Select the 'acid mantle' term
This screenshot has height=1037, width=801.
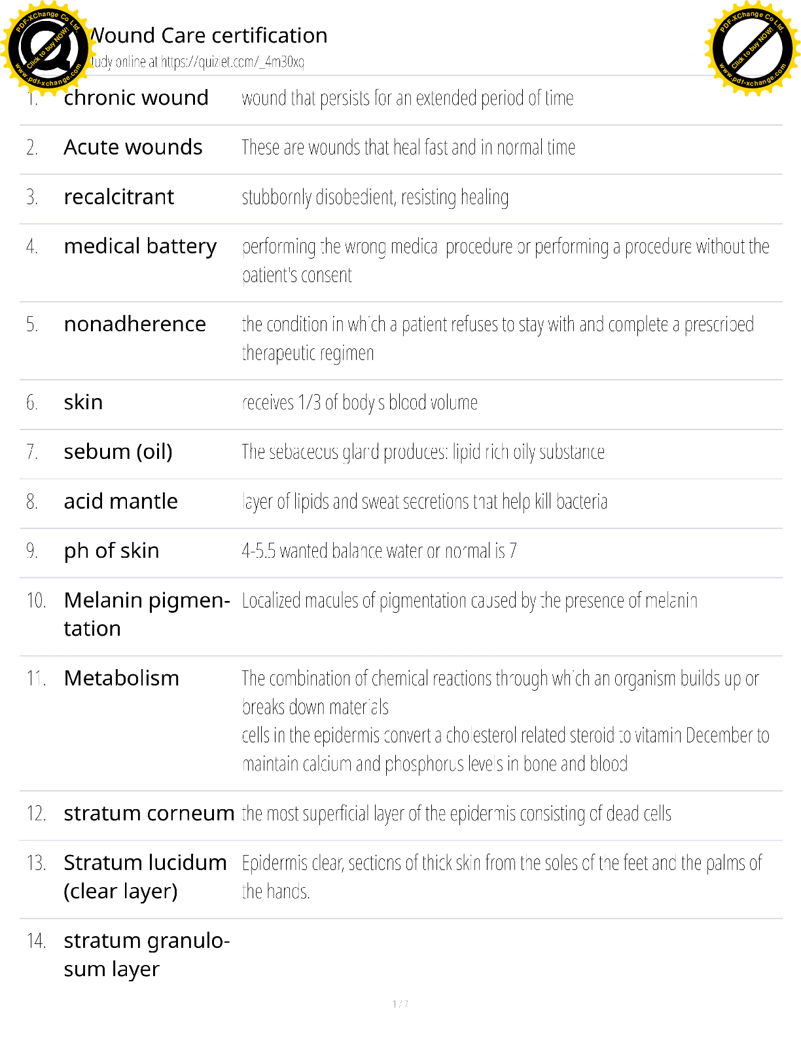(120, 501)
